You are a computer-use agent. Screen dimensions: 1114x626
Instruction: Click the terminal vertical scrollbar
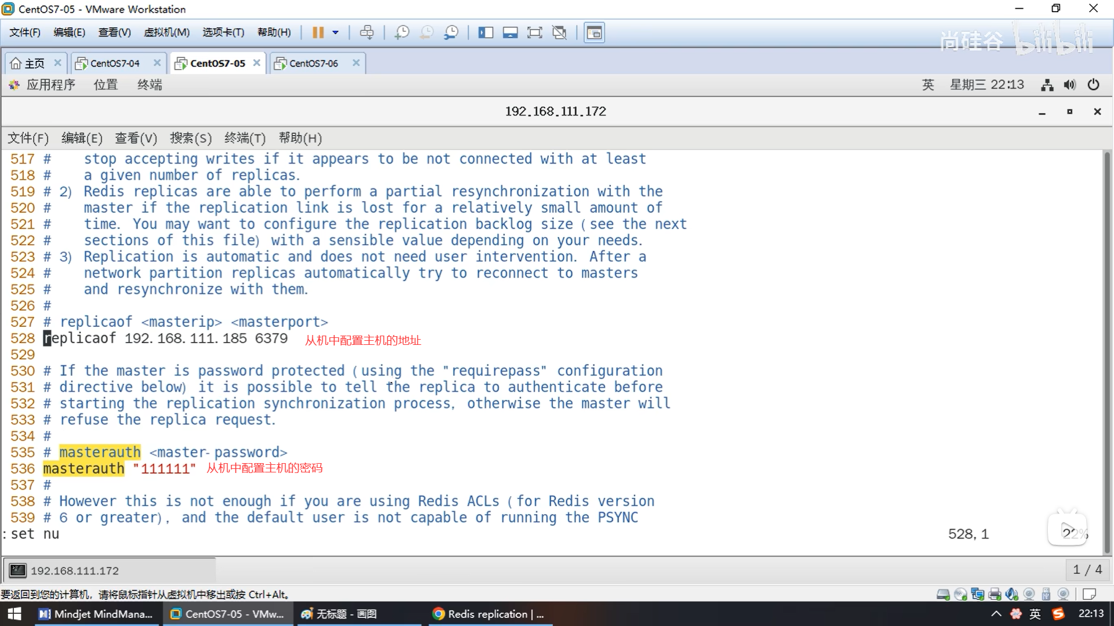(x=1107, y=348)
